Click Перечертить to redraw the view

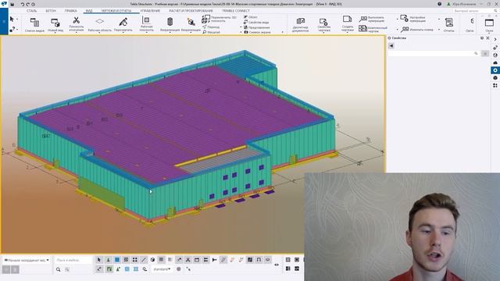point(123,24)
